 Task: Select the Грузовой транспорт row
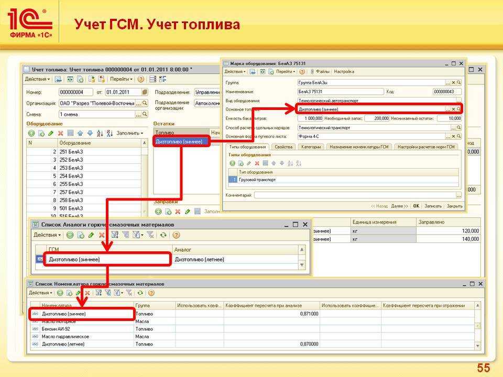[x=344, y=180]
